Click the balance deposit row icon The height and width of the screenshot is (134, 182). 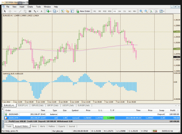[x=6, y=114]
